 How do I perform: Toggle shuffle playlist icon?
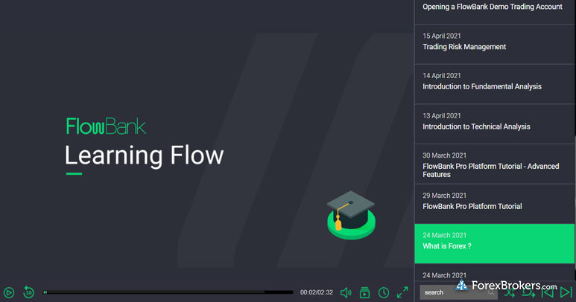pyautogui.click(x=510, y=292)
